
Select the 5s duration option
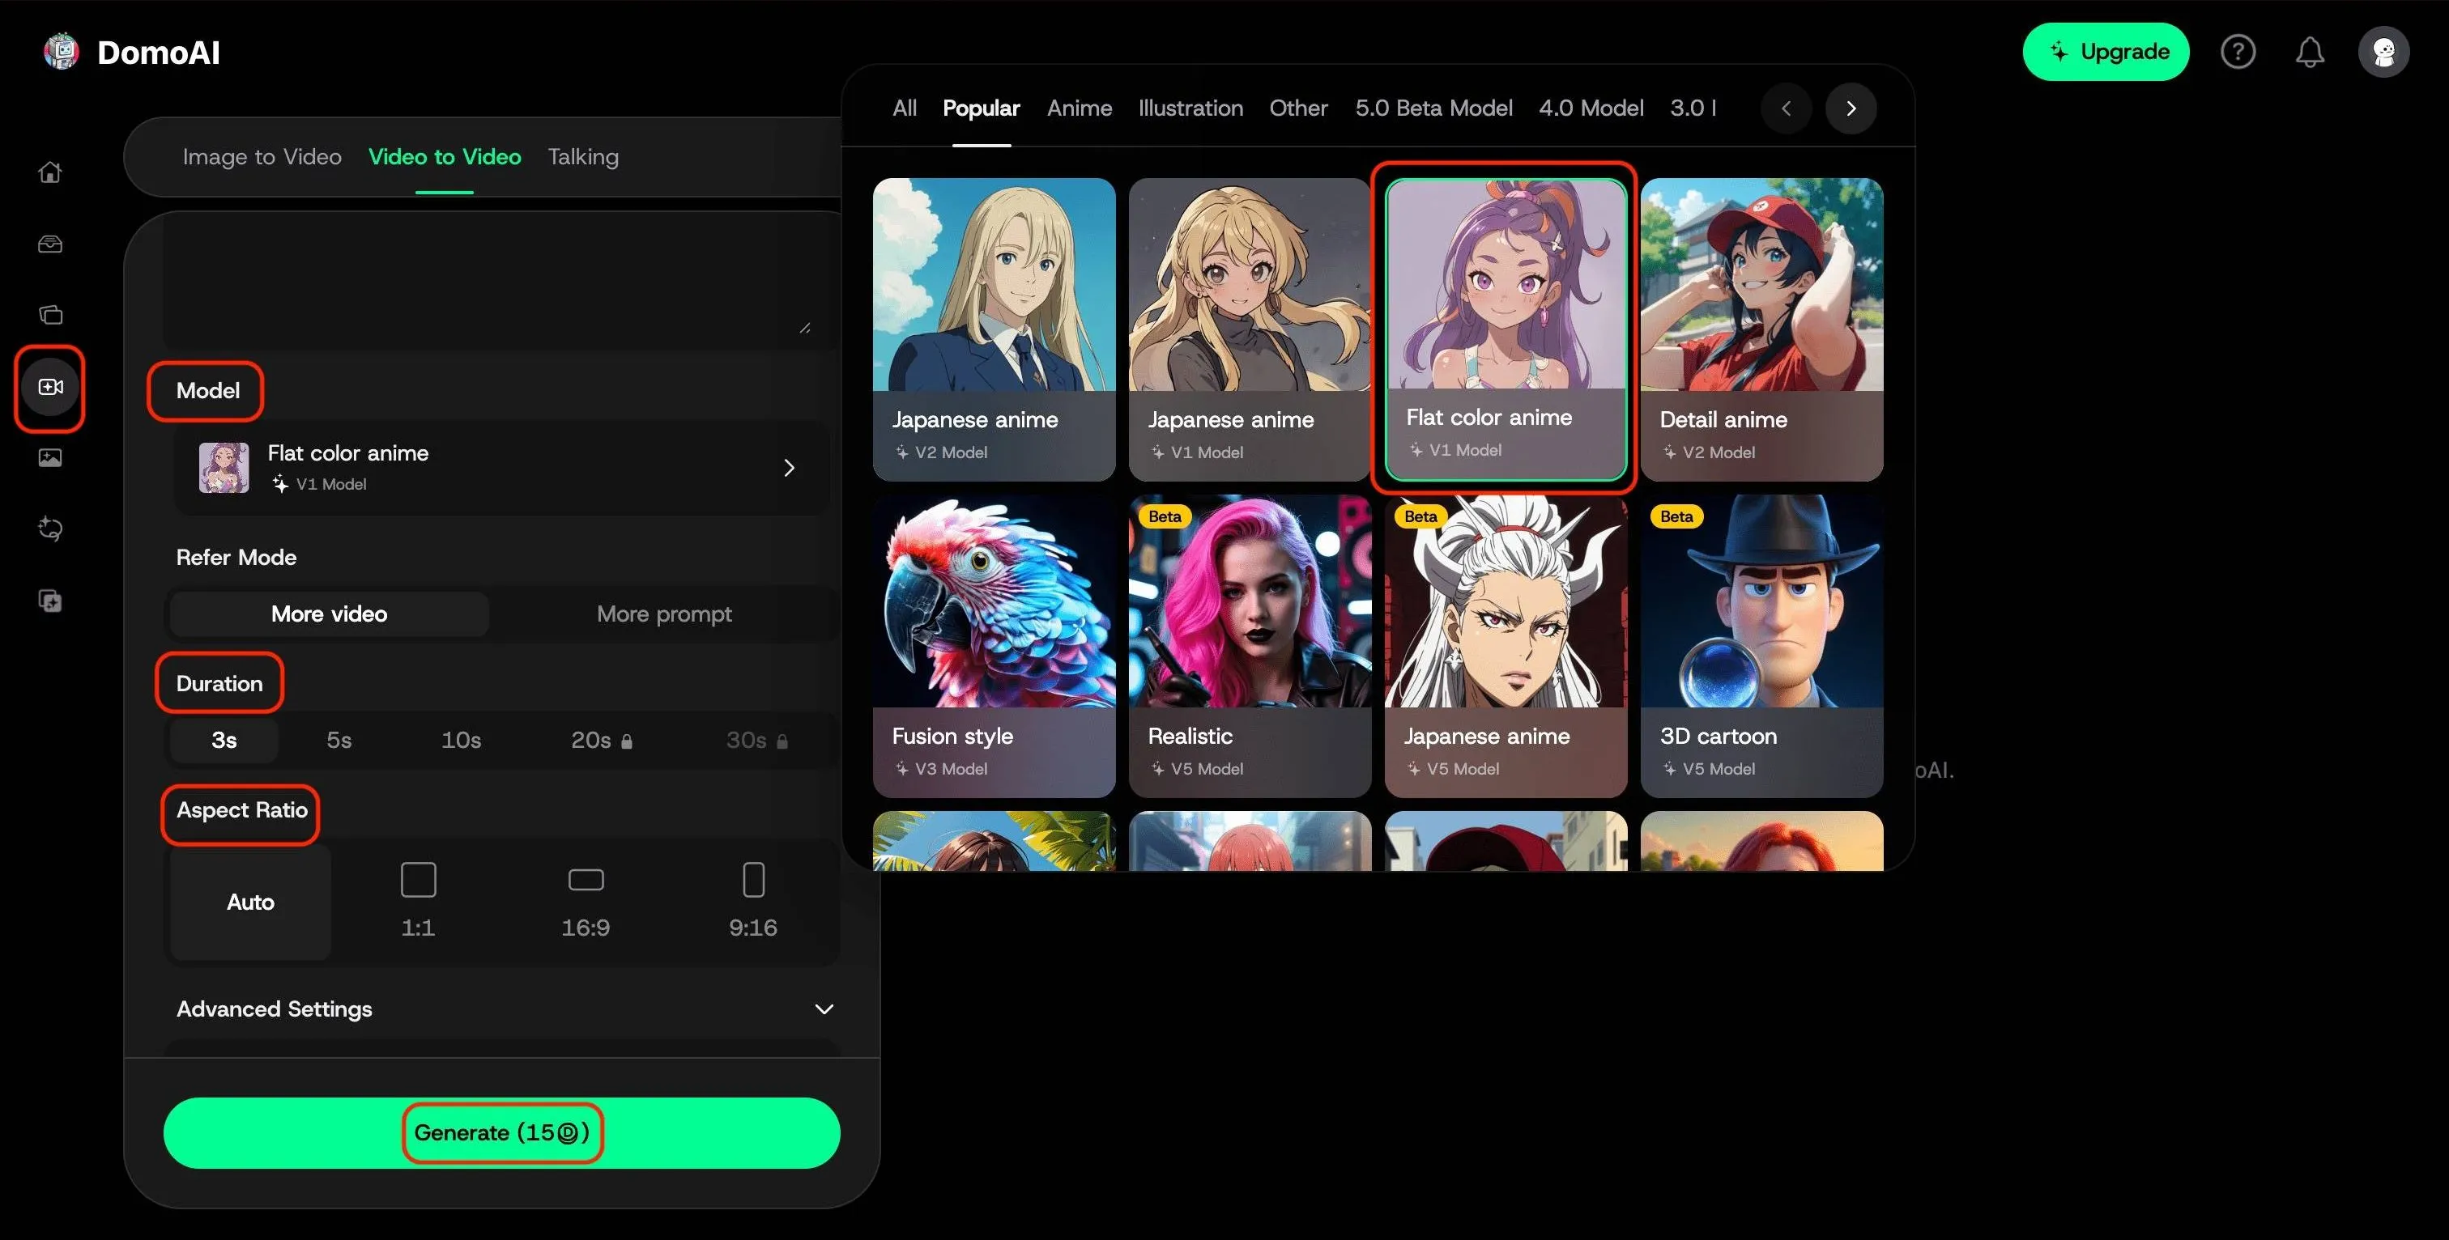tap(339, 741)
